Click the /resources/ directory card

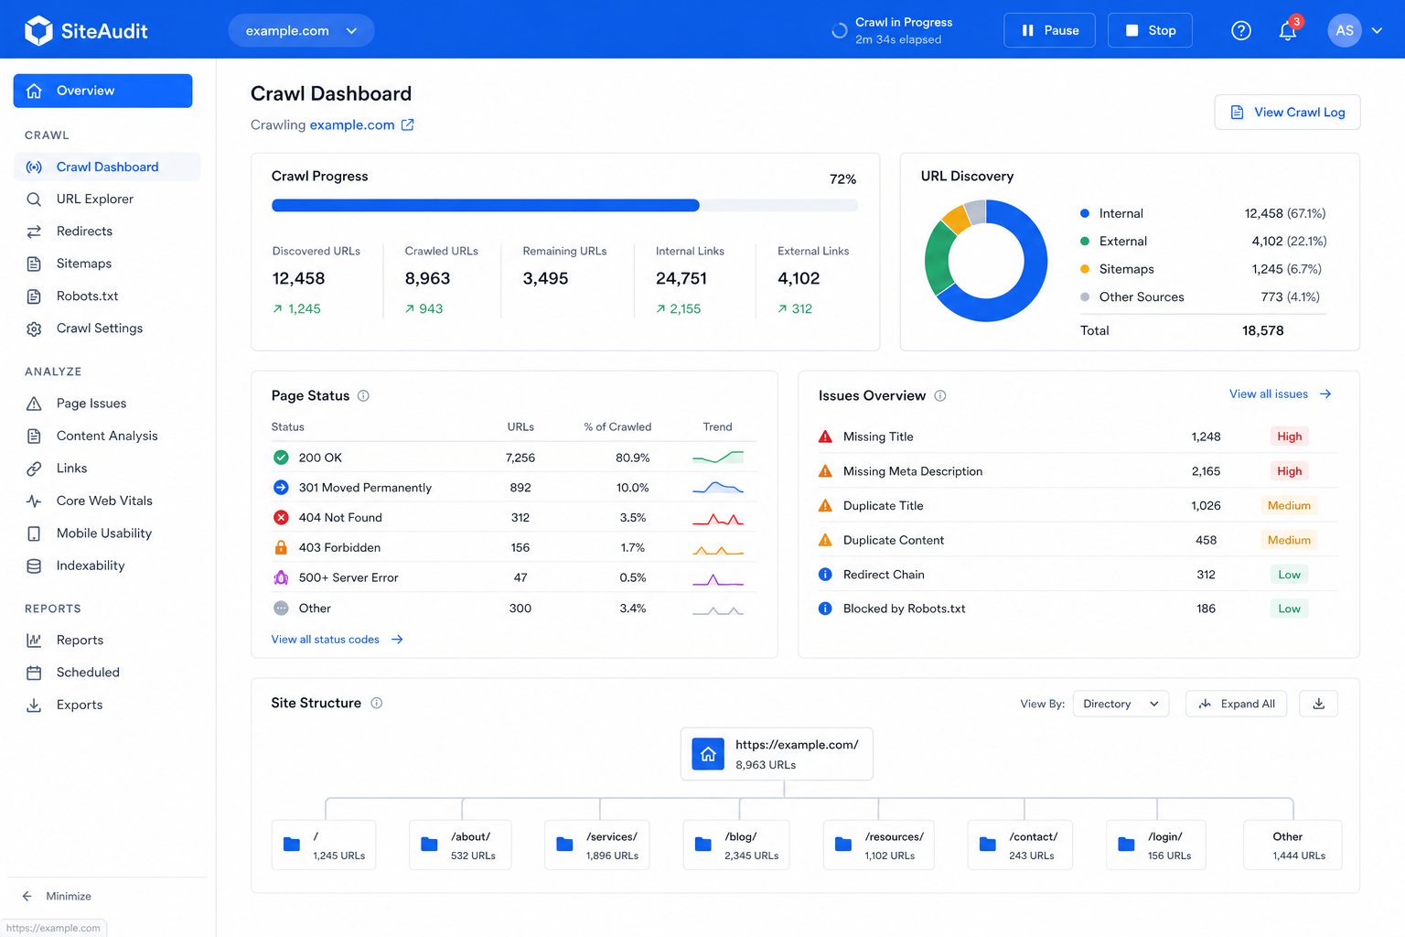pyautogui.click(x=878, y=845)
